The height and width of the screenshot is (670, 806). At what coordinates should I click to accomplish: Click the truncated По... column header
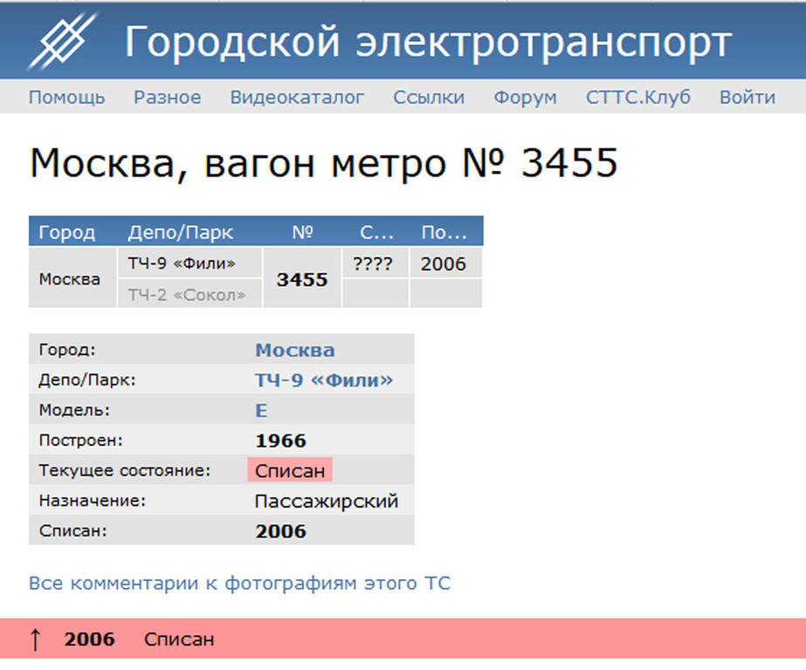(x=444, y=233)
